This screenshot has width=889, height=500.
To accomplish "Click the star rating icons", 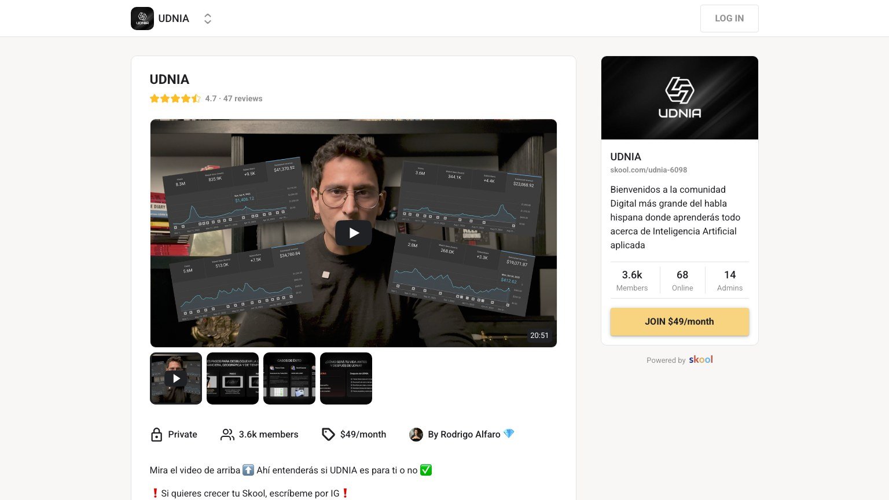I will pos(175,98).
